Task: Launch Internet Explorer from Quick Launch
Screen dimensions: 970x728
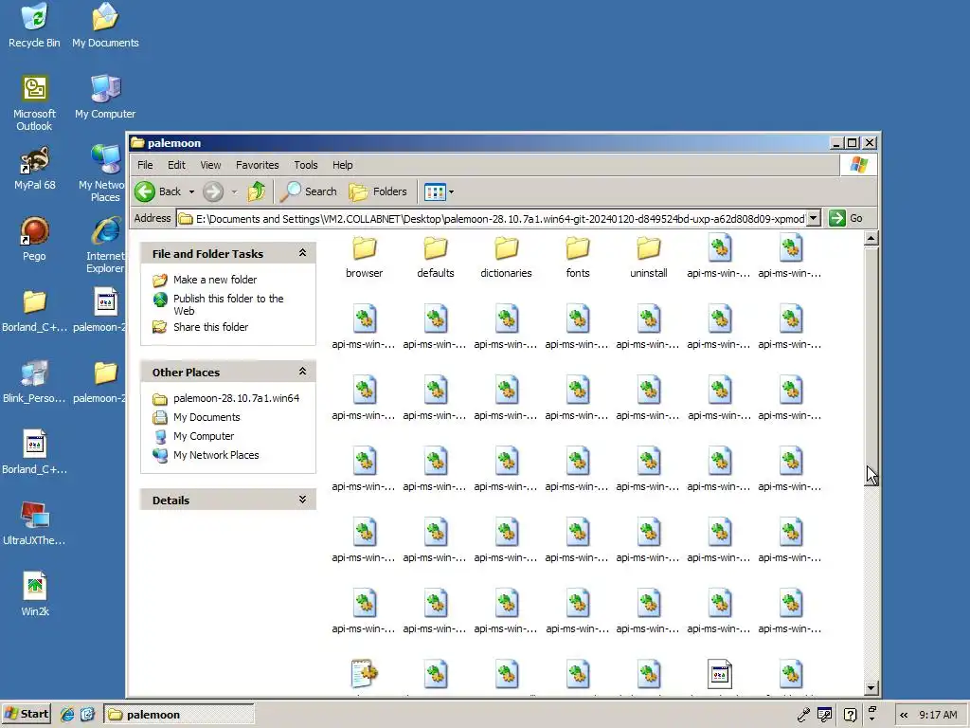Action: (x=67, y=714)
